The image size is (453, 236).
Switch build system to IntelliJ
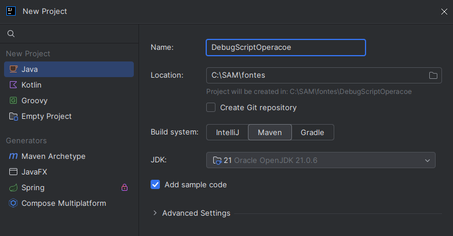[227, 132]
